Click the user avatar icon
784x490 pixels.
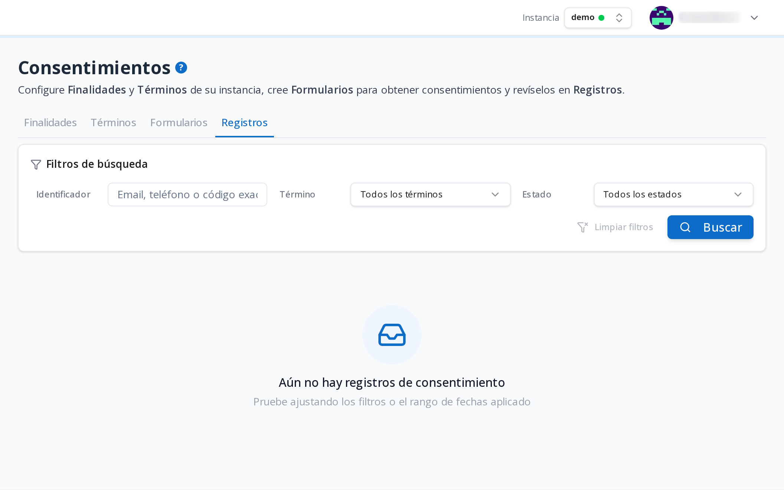coord(661,18)
